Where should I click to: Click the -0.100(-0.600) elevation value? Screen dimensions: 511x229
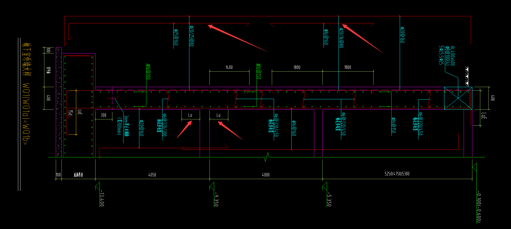point(479,207)
